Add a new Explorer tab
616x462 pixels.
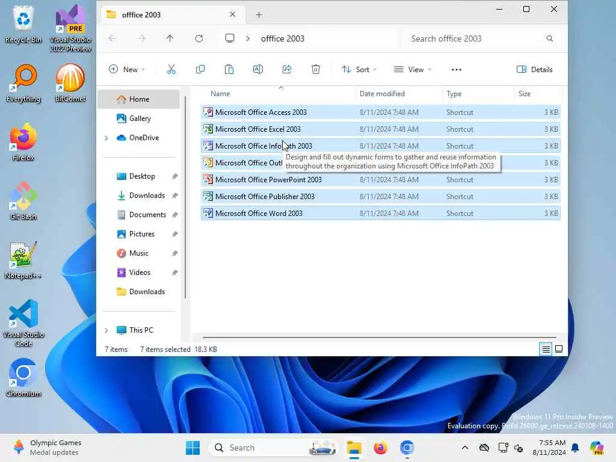259,15
